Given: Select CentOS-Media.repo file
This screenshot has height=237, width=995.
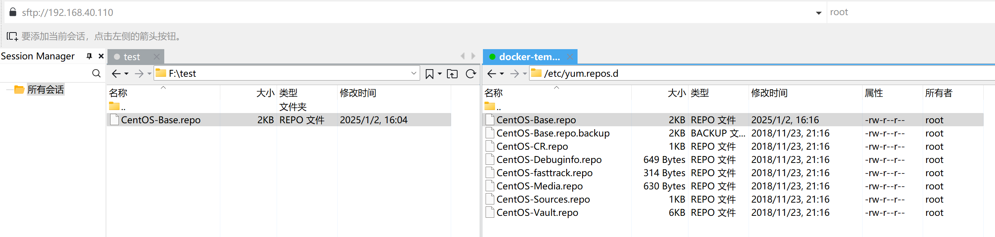Looking at the screenshot, I should point(733,186).
